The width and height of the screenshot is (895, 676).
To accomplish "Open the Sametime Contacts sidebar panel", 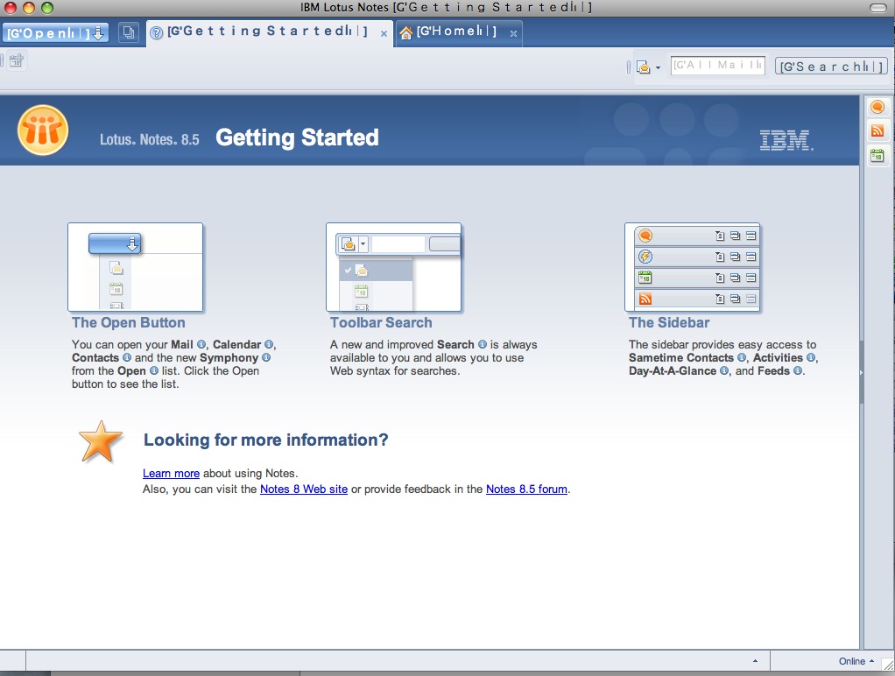I will (877, 107).
